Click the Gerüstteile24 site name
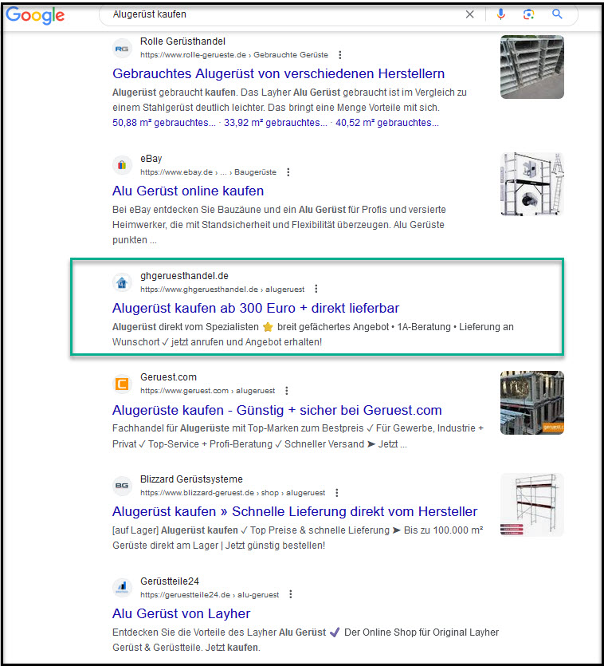This screenshot has height=666, width=604. point(170,581)
